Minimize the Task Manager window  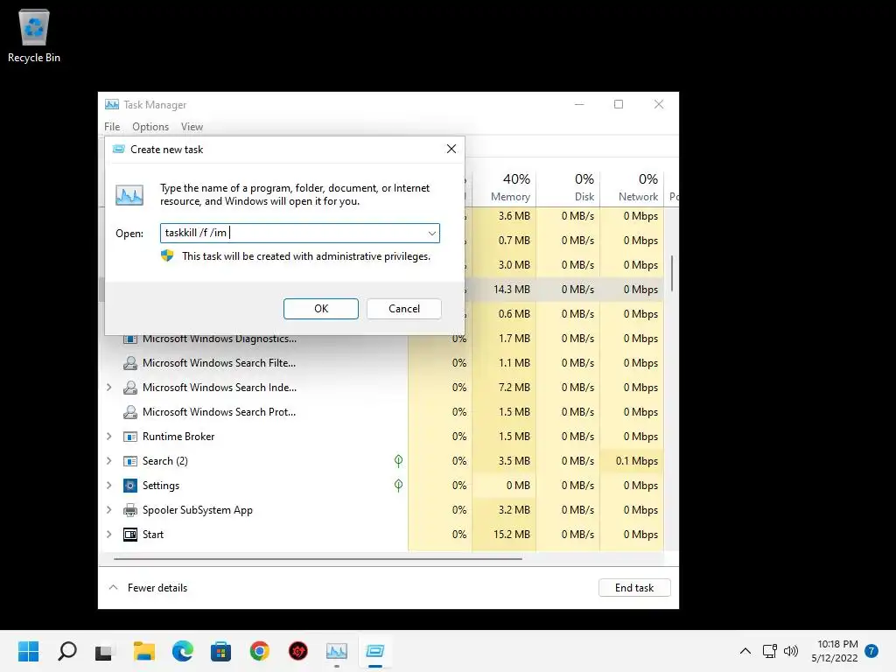(x=579, y=104)
